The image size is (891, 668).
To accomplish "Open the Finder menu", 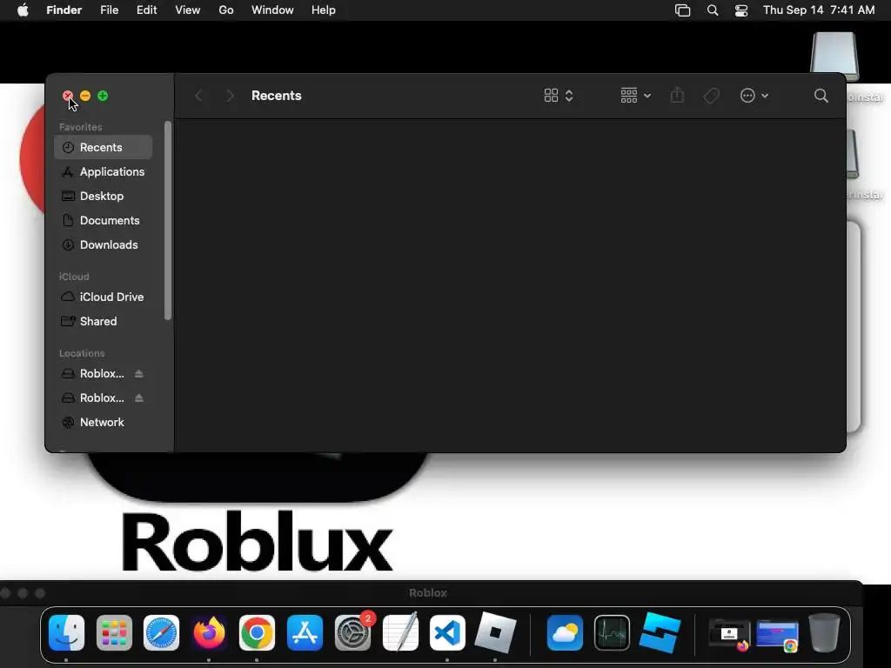I will click(64, 10).
